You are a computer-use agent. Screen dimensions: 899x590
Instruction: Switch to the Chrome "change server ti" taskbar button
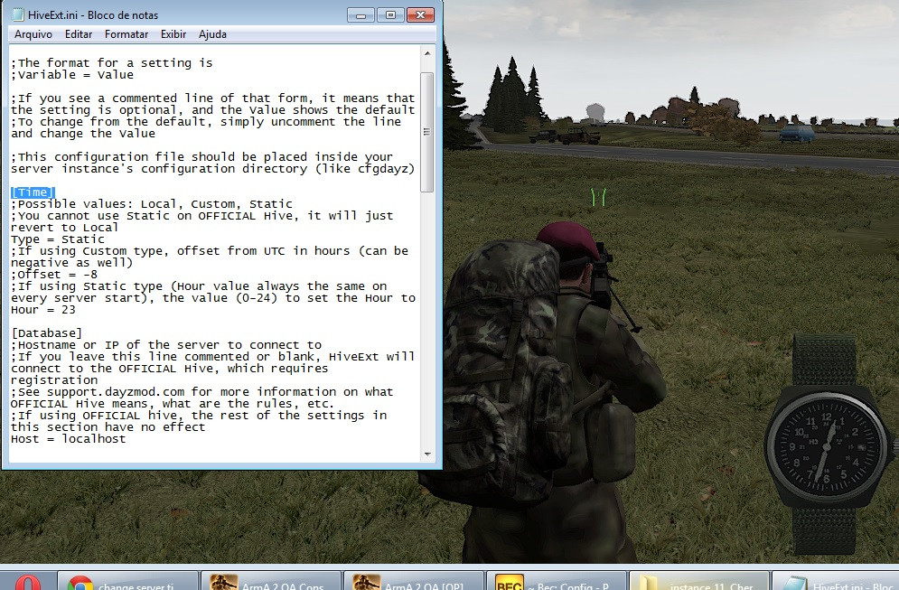(x=128, y=581)
